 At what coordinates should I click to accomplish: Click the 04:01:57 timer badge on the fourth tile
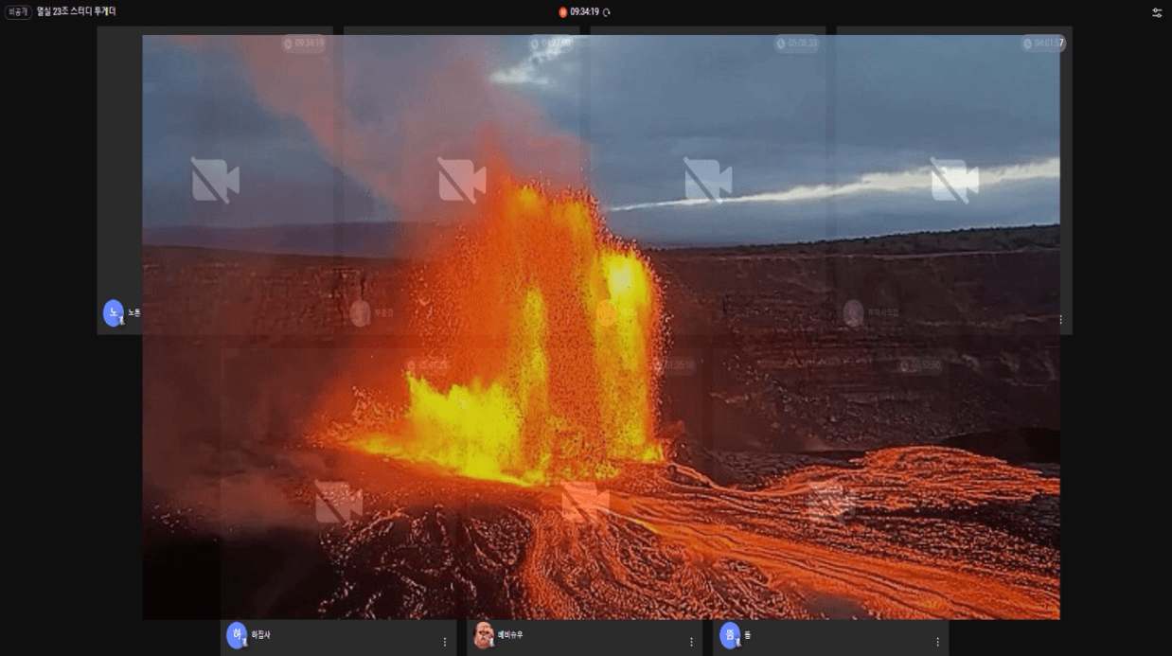(1043, 43)
